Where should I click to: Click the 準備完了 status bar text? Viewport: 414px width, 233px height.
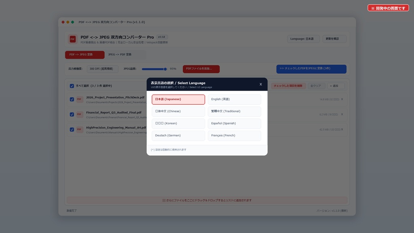[72, 211]
